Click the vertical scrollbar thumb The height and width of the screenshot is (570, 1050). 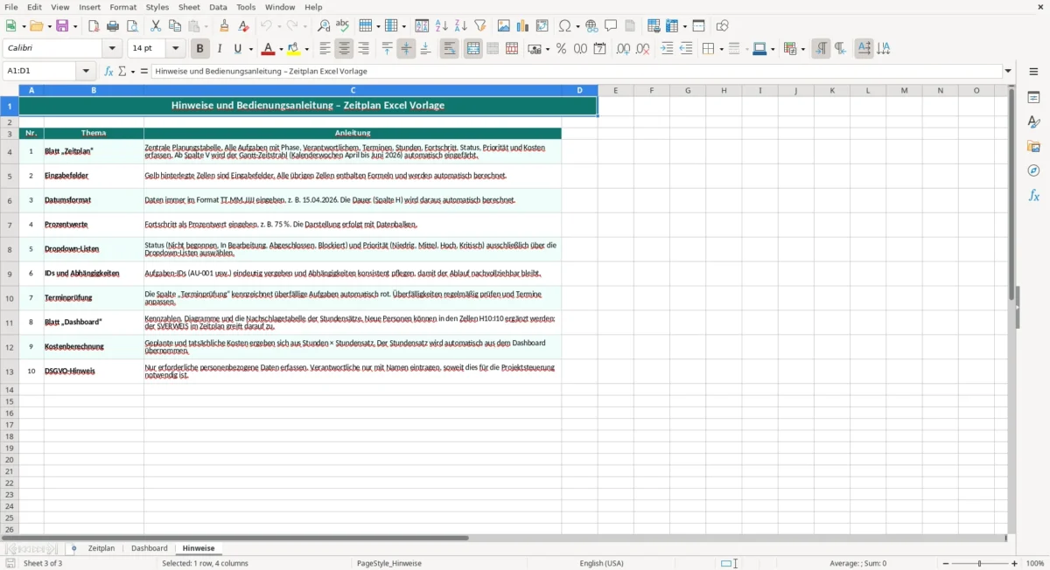point(1011,192)
